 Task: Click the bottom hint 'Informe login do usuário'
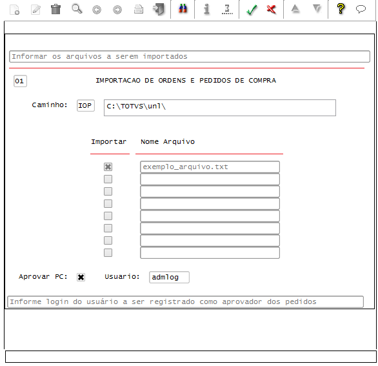tap(185, 301)
